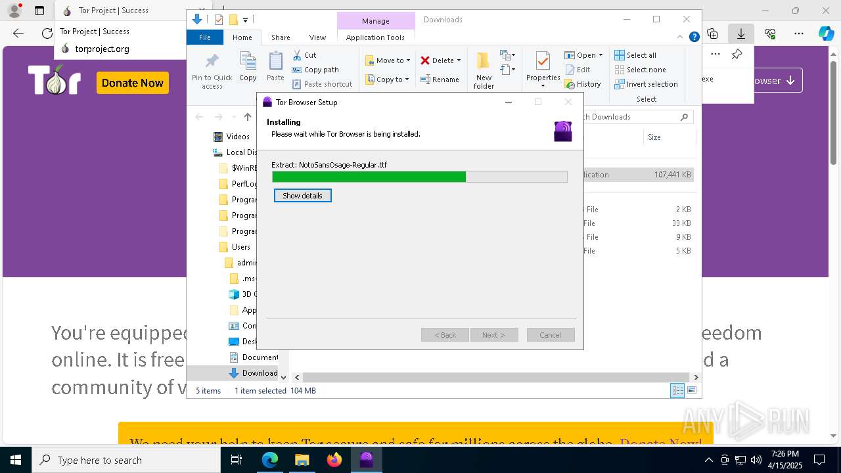The height and width of the screenshot is (473, 841).
Task: Open the Open dropdown in ribbon
Action: point(583,55)
